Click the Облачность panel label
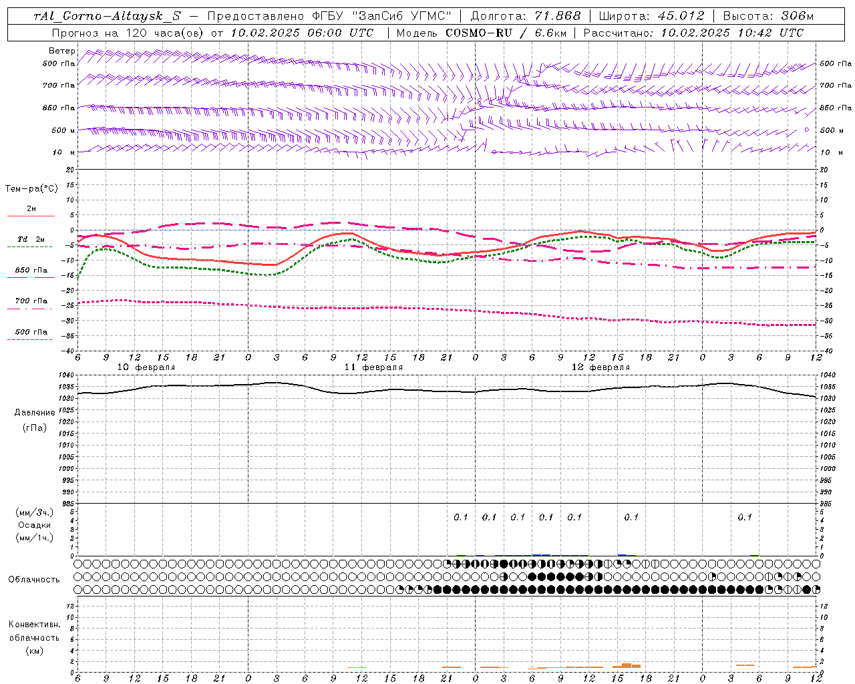This screenshot has width=855, height=684. coord(34,580)
